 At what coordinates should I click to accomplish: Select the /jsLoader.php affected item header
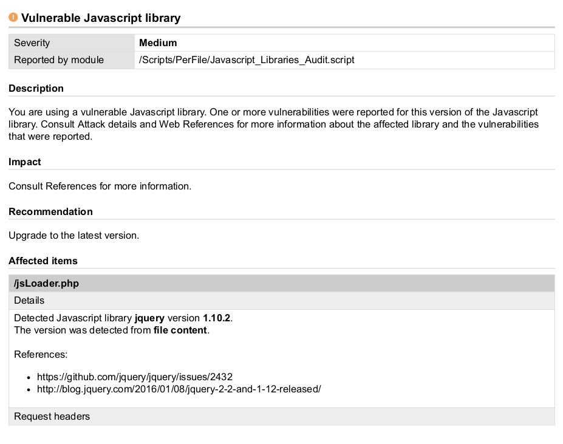pyautogui.click(x=46, y=284)
